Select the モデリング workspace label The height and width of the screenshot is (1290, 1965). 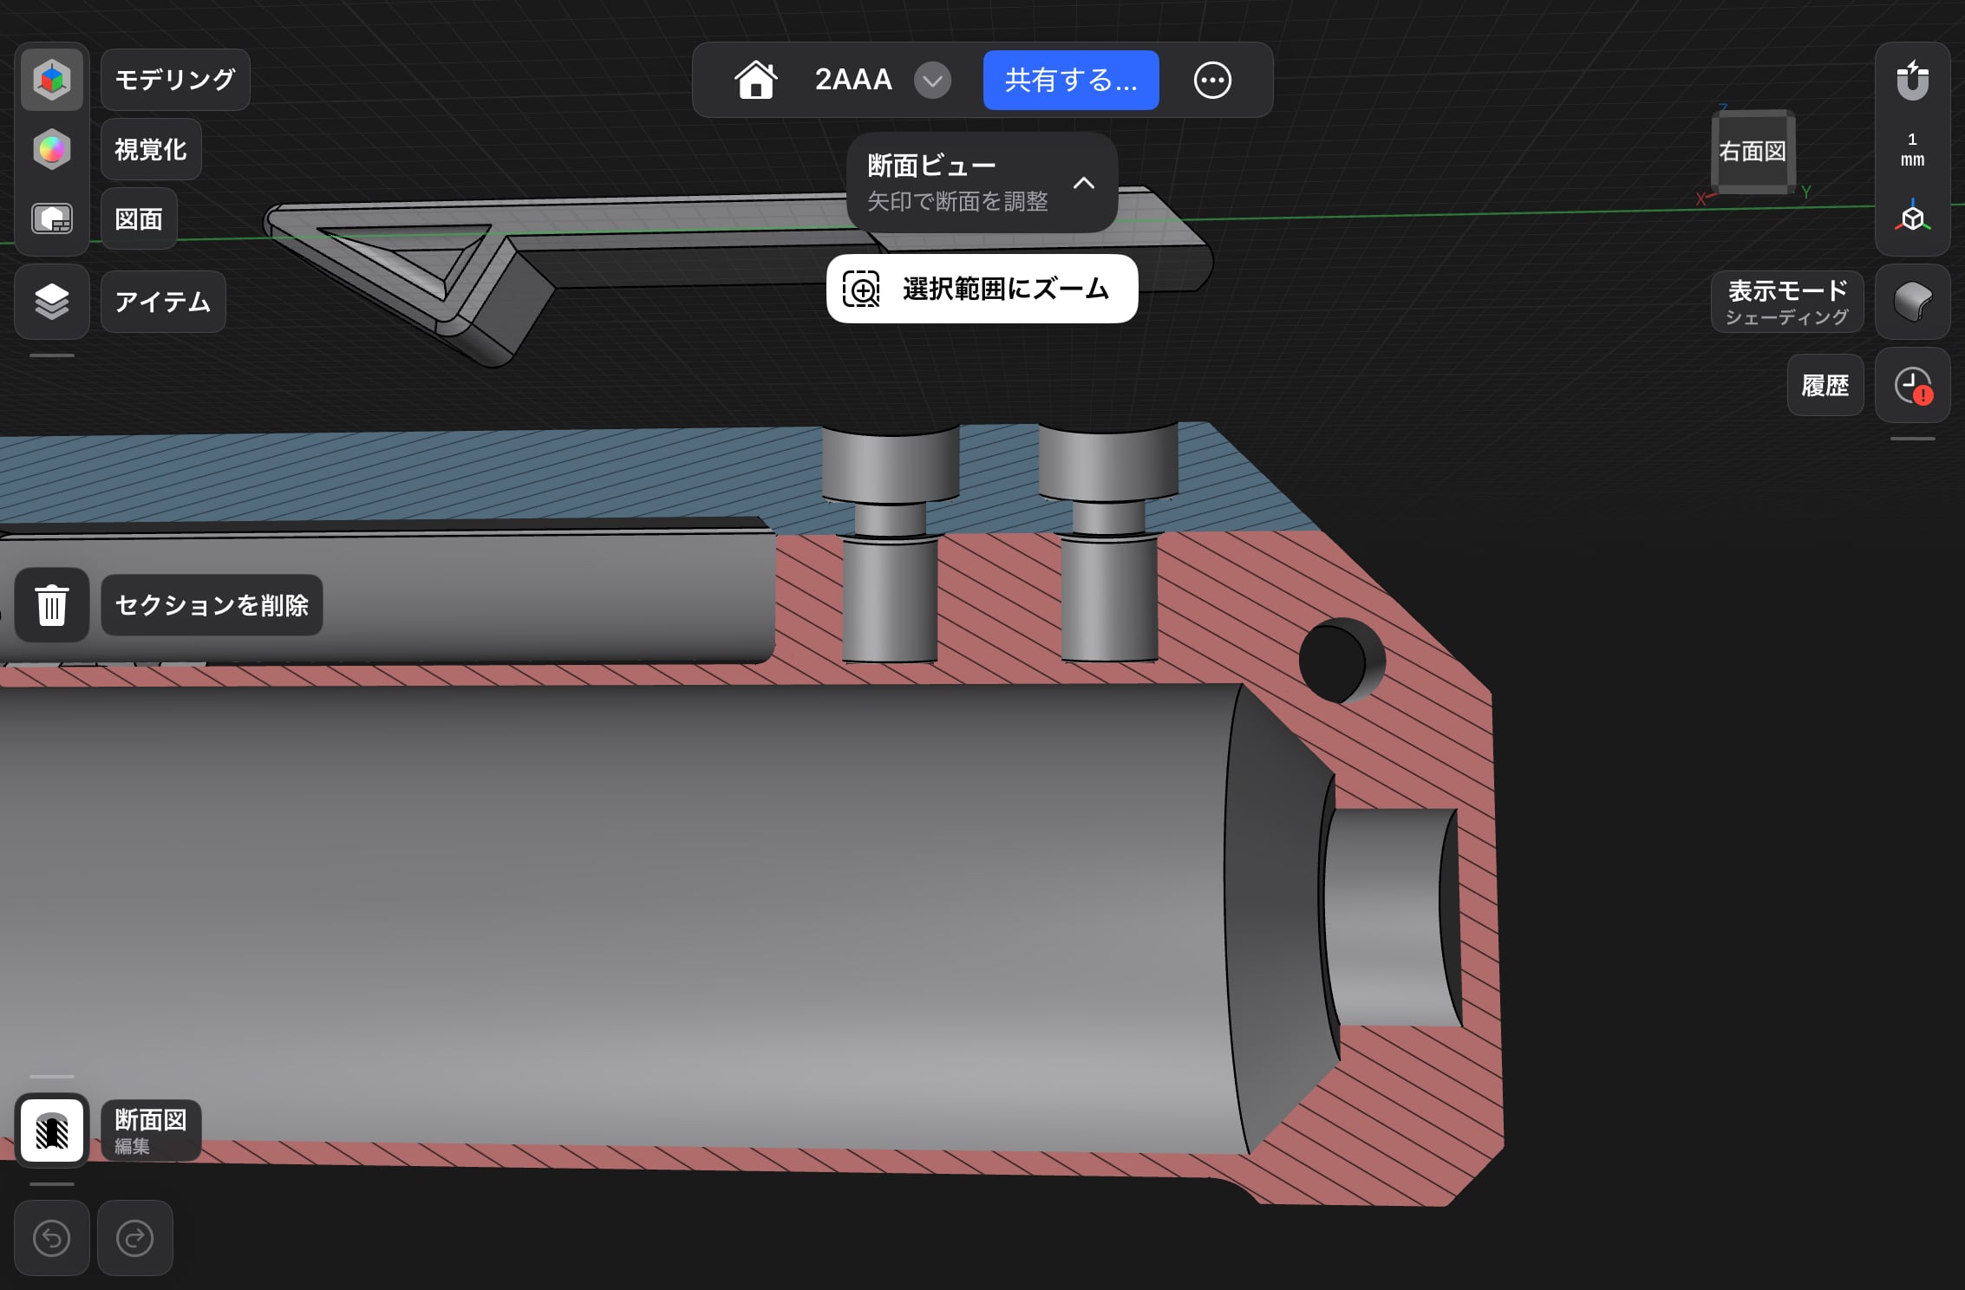pos(175,80)
